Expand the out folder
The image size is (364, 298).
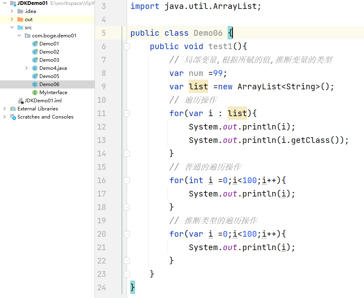[x=12, y=19]
